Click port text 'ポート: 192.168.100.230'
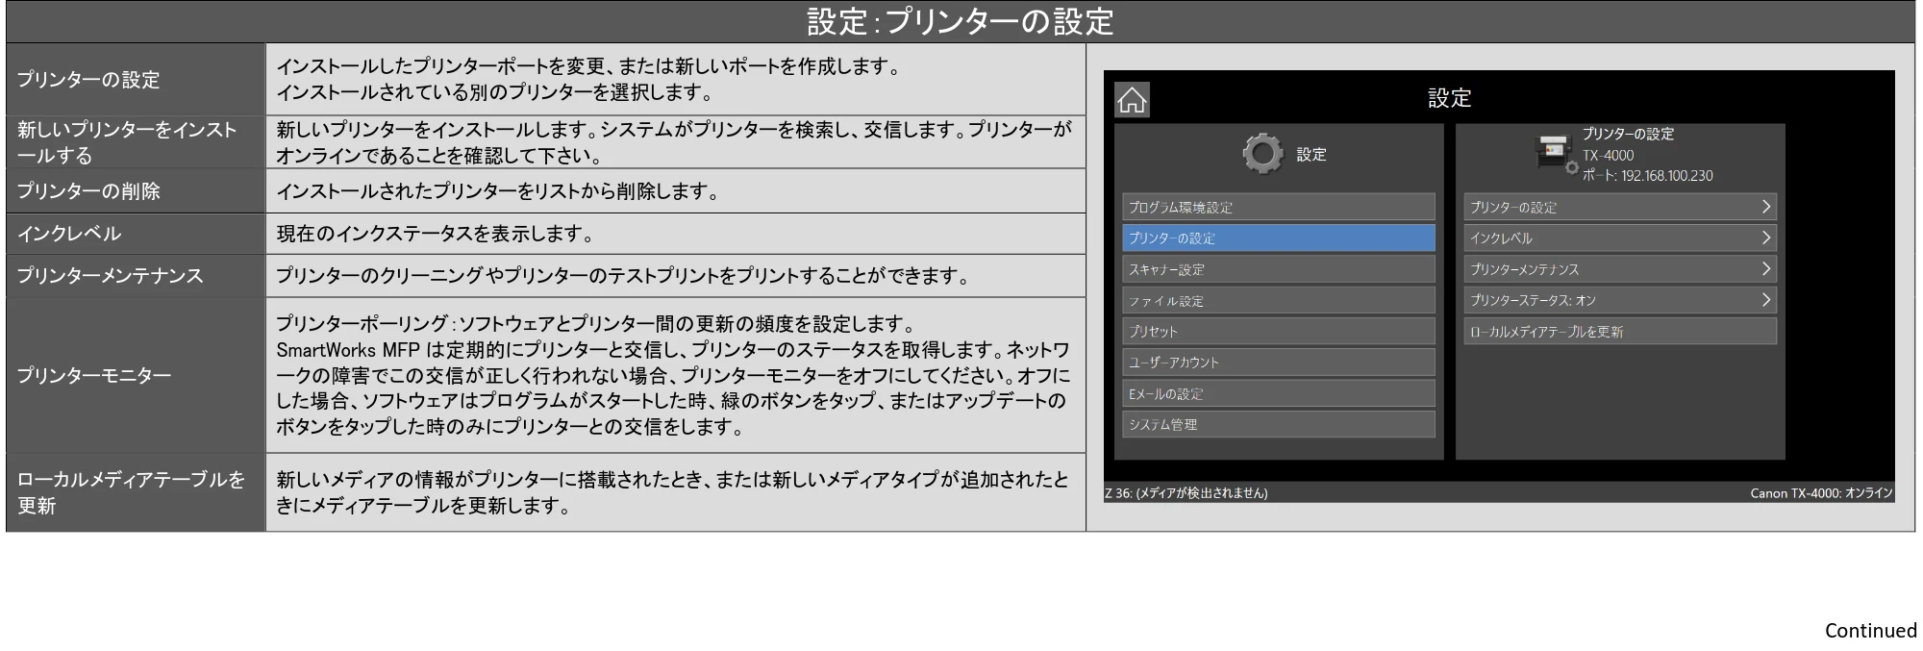The image size is (1923, 651). tap(1647, 176)
